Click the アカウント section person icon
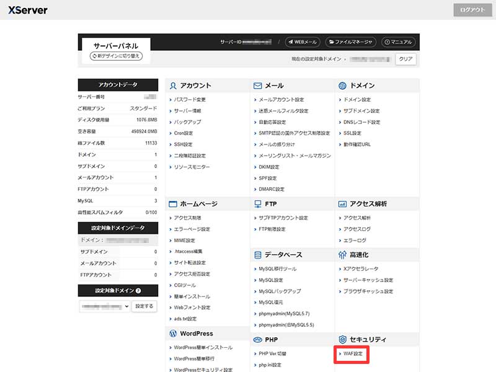Image resolution: width=496 pixels, height=372 pixels. 173,86
